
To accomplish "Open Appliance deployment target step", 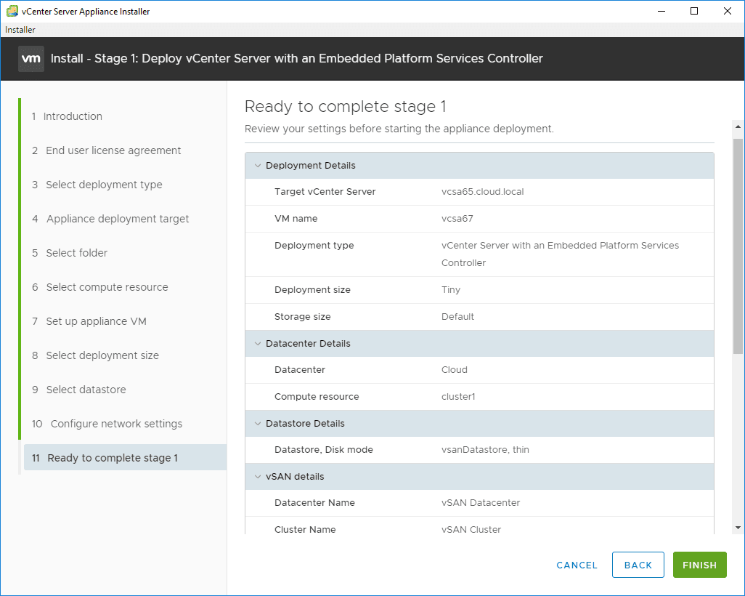I will point(118,219).
